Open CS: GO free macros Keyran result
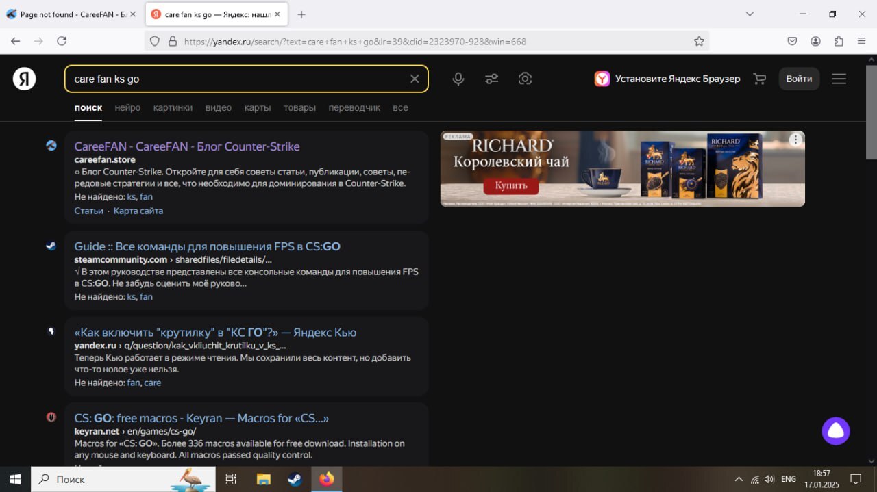The width and height of the screenshot is (877, 492). click(x=201, y=418)
